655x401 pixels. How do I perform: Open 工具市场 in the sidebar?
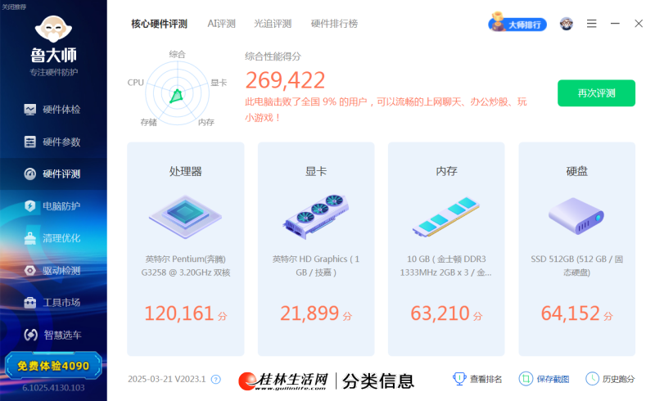coord(53,303)
